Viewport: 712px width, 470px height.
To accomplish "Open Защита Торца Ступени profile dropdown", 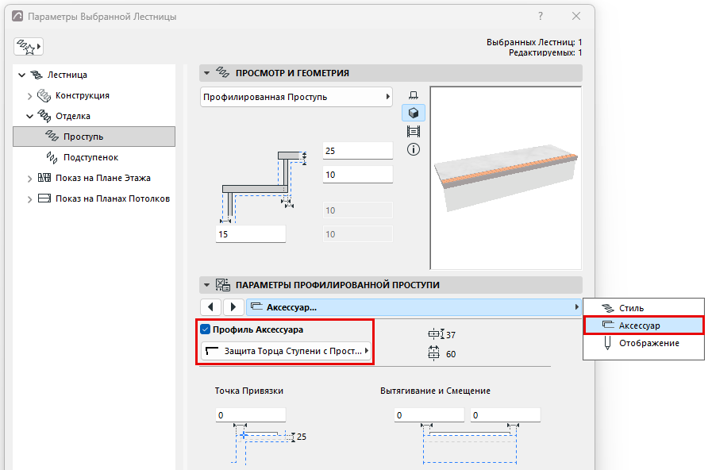I will 286,351.
